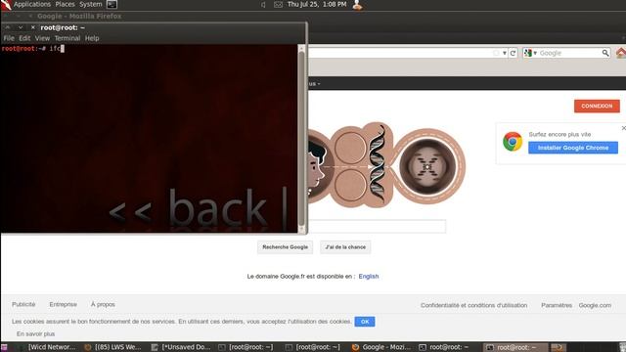Open the mail envelope indicator in the top panel
The image size is (626, 352).
(278, 5)
